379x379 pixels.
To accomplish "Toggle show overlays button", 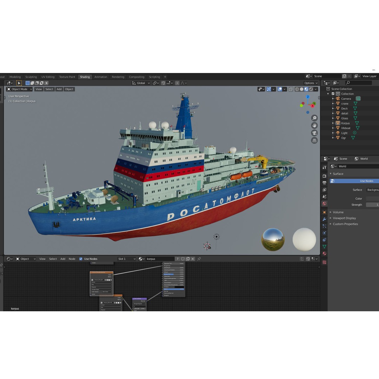I will pos(280,89).
